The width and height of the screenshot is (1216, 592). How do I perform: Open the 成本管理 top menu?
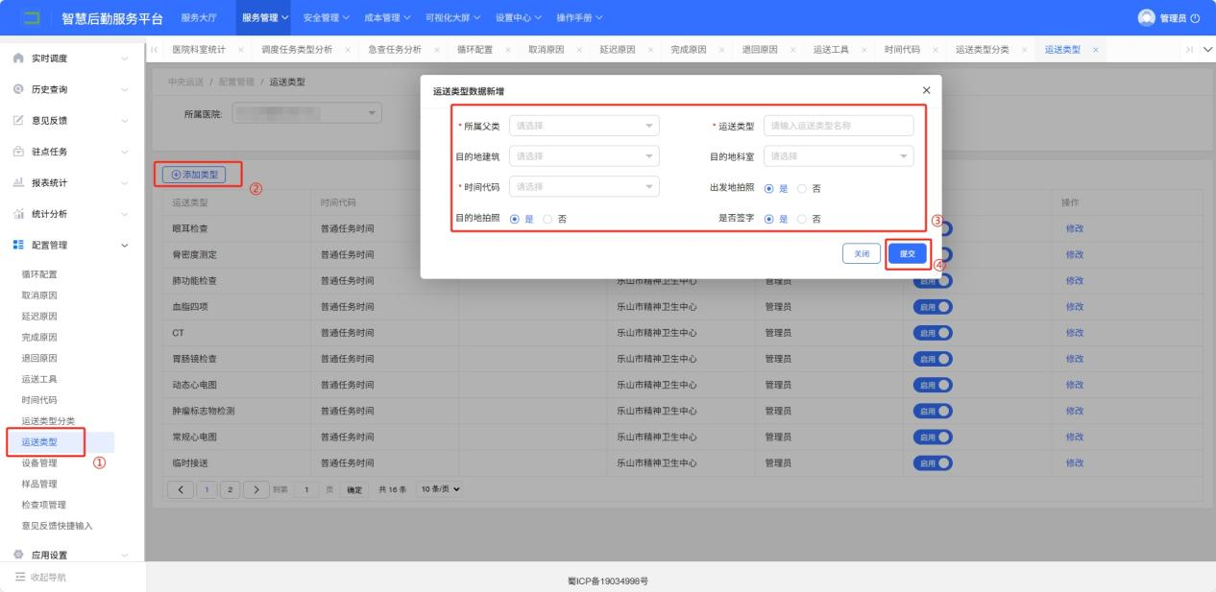pyautogui.click(x=388, y=18)
